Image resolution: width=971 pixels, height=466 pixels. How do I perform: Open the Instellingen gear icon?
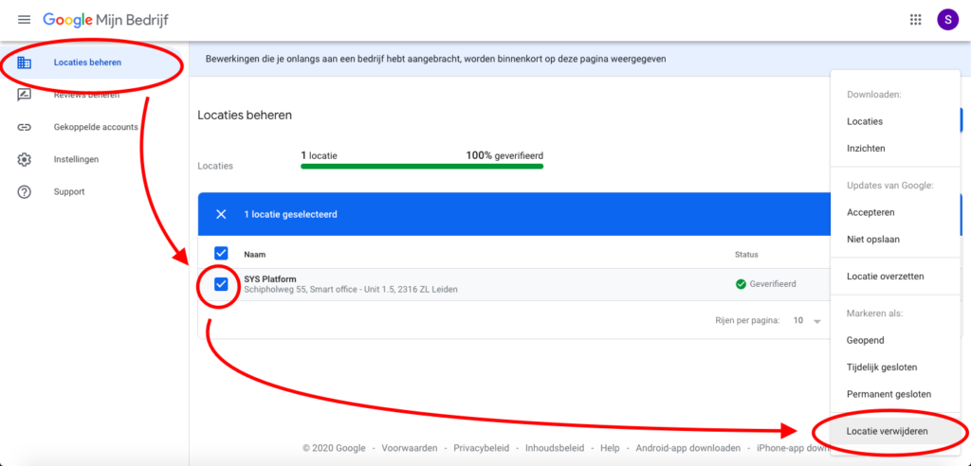point(24,160)
